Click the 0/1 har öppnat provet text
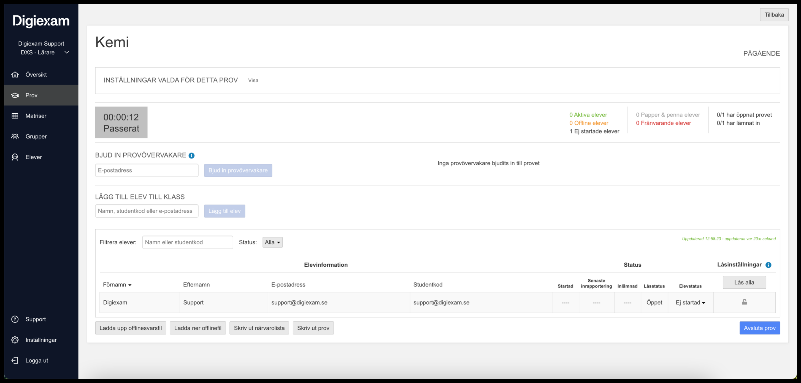 [x=744, y=115]
